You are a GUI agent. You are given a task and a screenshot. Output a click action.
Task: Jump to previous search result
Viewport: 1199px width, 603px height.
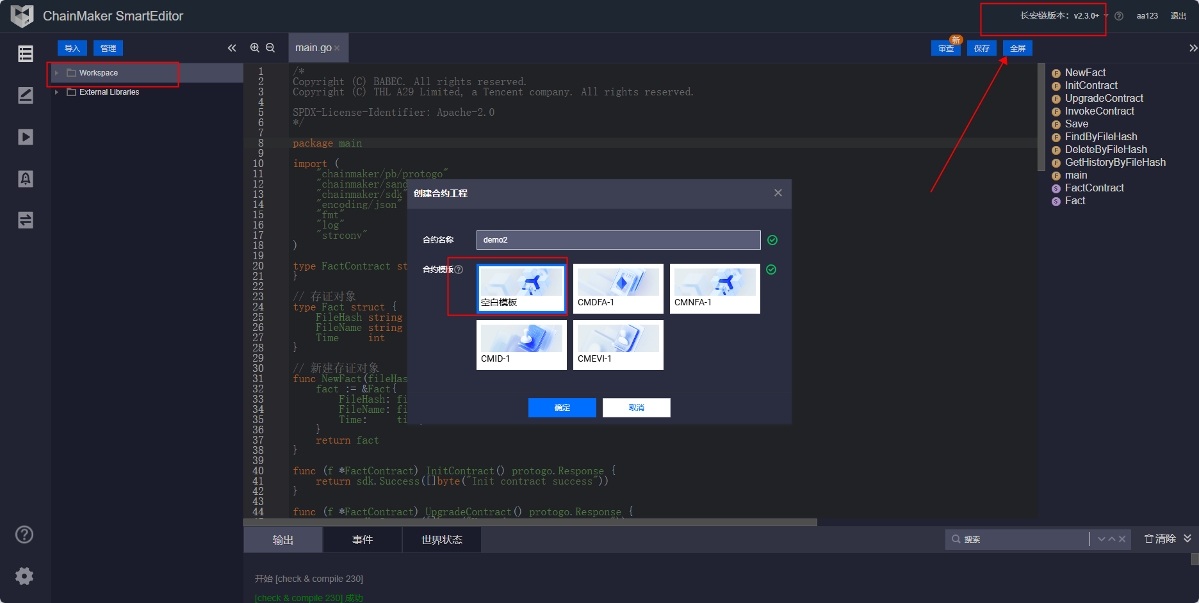point(1112,539)
